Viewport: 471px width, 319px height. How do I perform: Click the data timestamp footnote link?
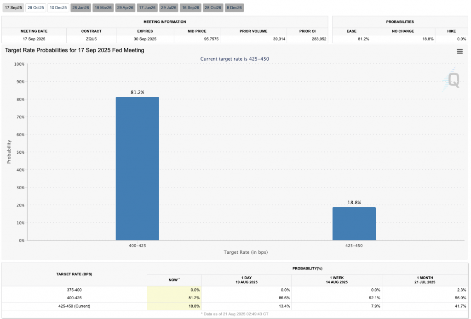pyautogui.click(x=235, y=314)
